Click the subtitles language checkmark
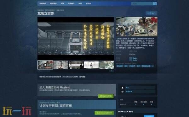 point(152,104)
